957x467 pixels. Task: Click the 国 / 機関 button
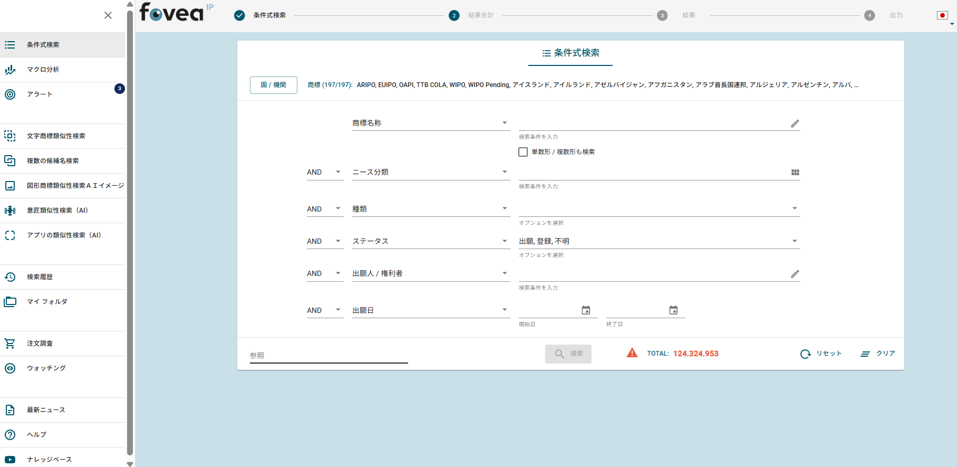273,85
